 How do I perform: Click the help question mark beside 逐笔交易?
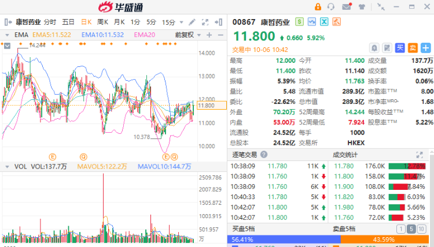264,155
